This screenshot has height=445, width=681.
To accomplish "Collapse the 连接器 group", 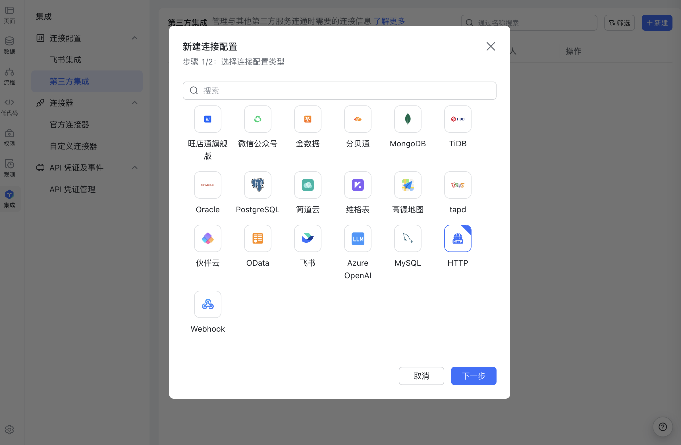I will [135, 103].
